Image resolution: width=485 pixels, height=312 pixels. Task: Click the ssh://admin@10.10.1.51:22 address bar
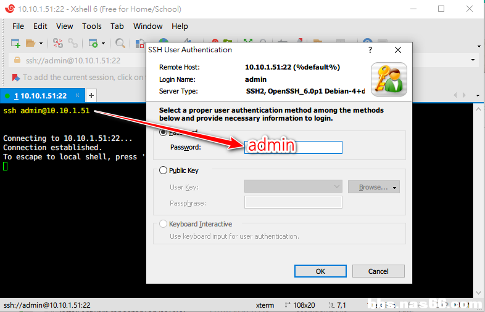(x=73, y=60)
